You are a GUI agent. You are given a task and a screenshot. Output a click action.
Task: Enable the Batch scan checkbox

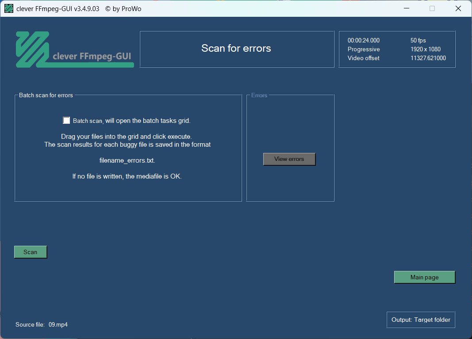pos(66,120)
